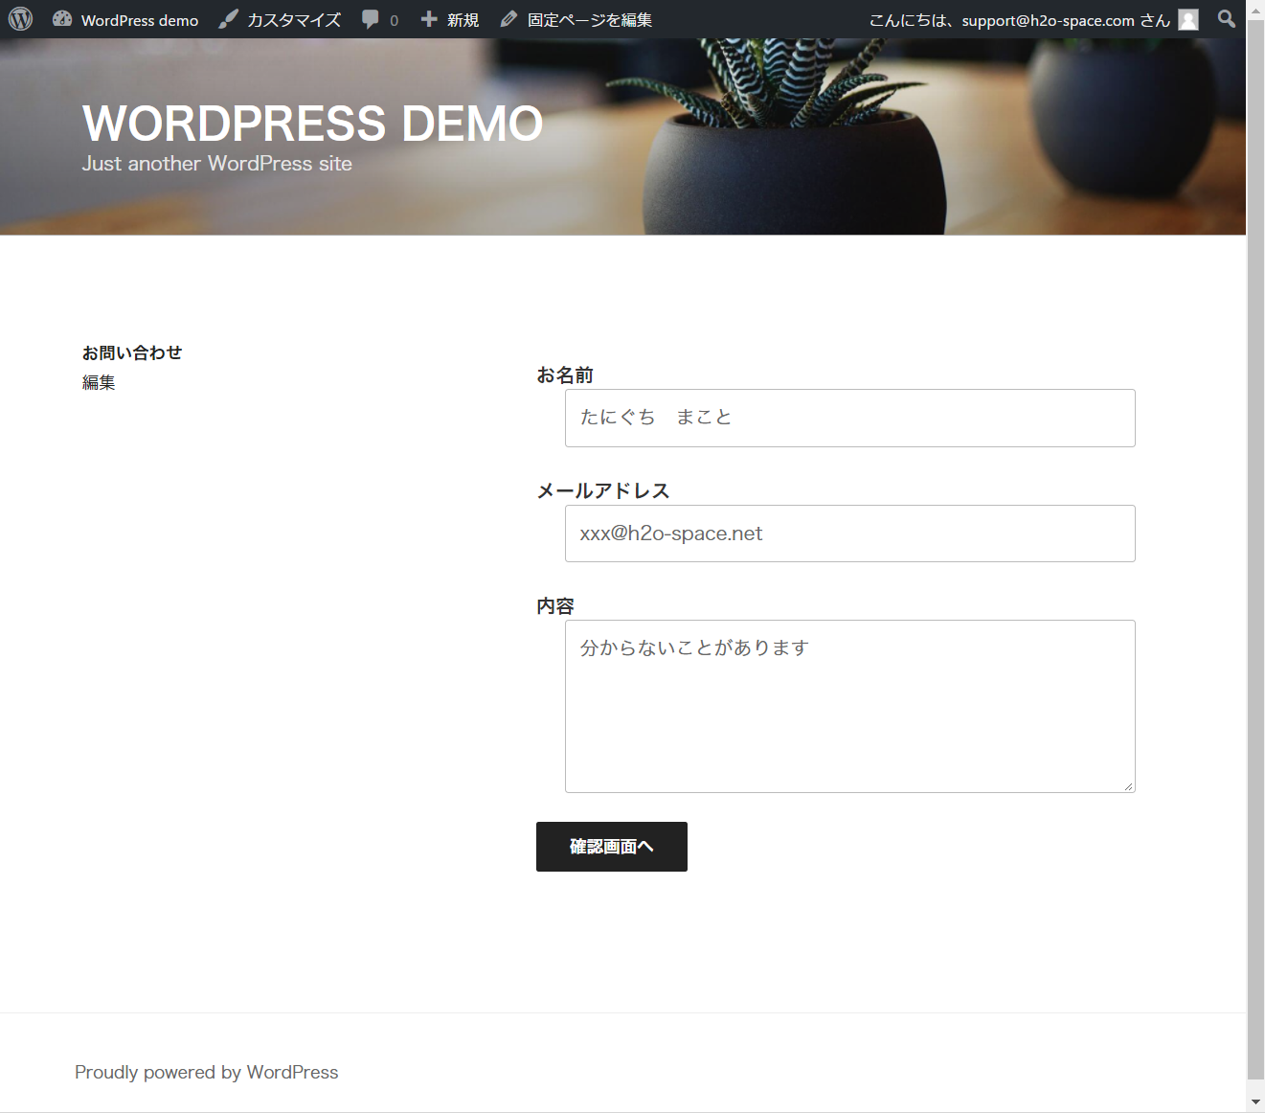The height and width of the screenshot is (1113, 1265).
Task: Click the WordPress logo icon
Action: click(x=20, y=19)
